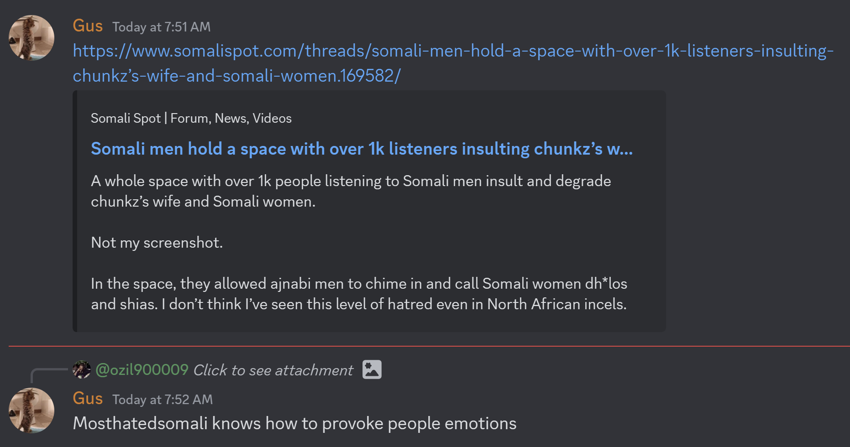Open the embed title 'Somali men hold a space'
The height and width of the screenshot is (447, 850).
(x=361, y=149)
